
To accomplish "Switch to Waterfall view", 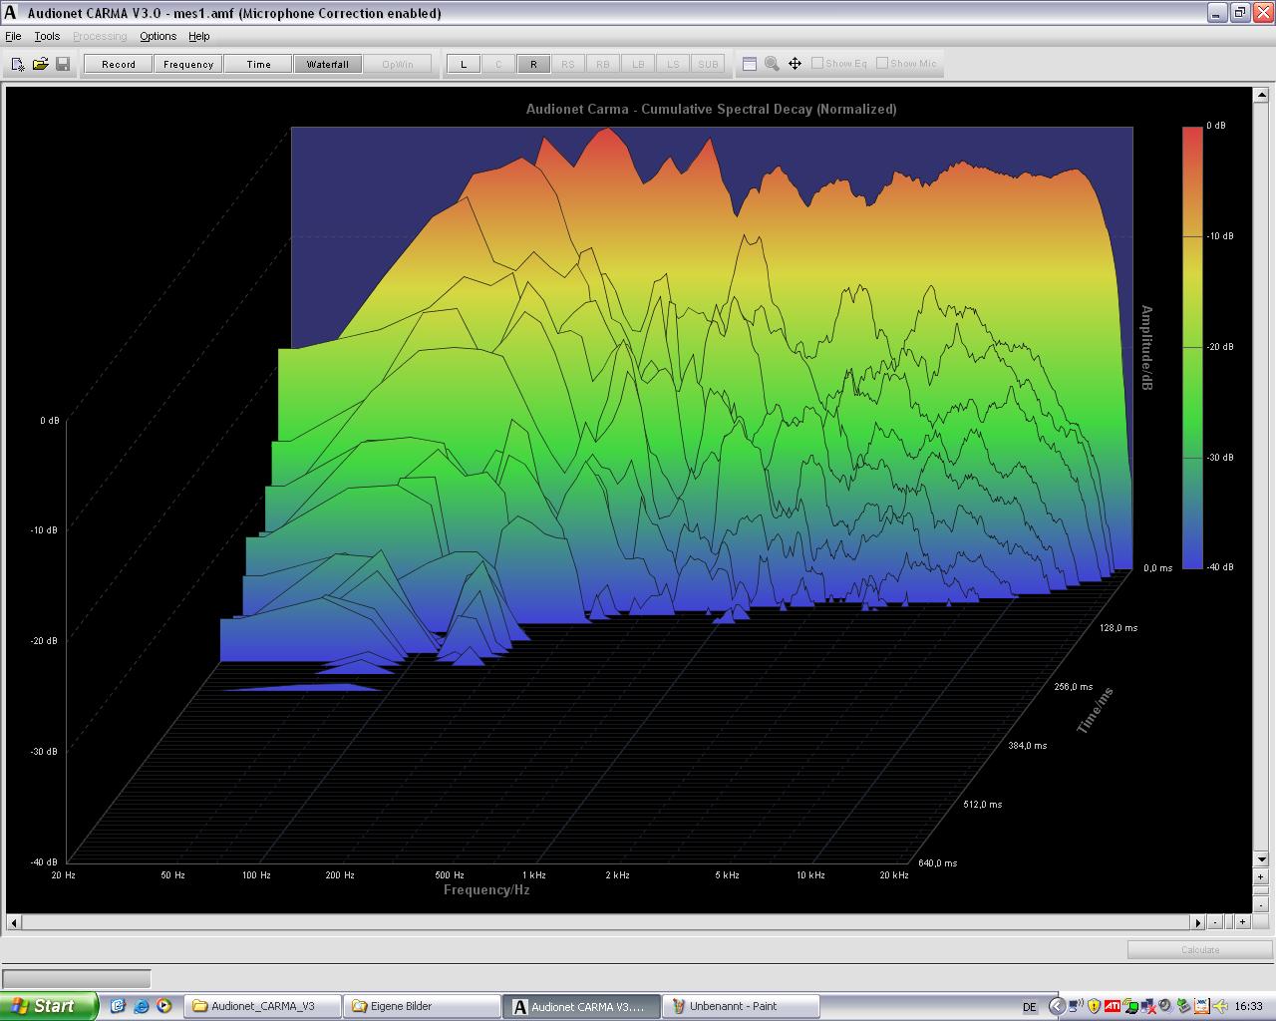I will (327, 64).
